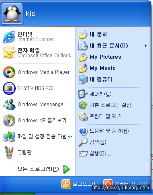
Task: Choose the SKYTV HD6 PCI label
Action: (x=35, y=88)
